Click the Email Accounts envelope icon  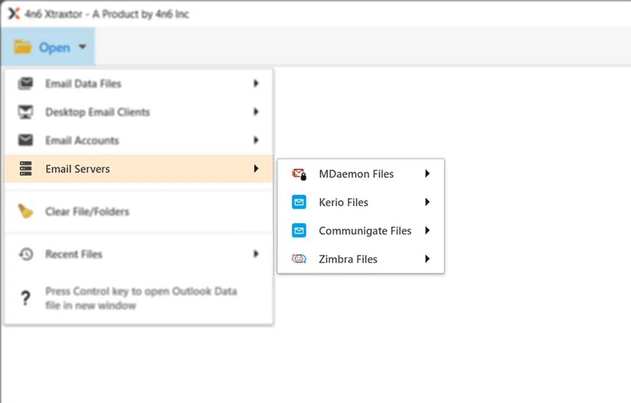coord(25,140)
